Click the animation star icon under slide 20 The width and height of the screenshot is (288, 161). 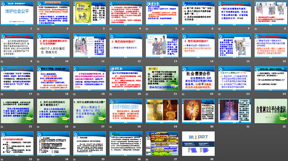pos(111,94)
